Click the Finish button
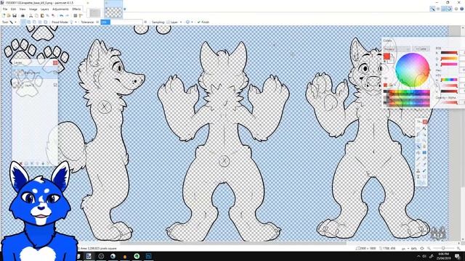Image resolution: width=465 pixels, height=261 pixels. pos(203,22)
